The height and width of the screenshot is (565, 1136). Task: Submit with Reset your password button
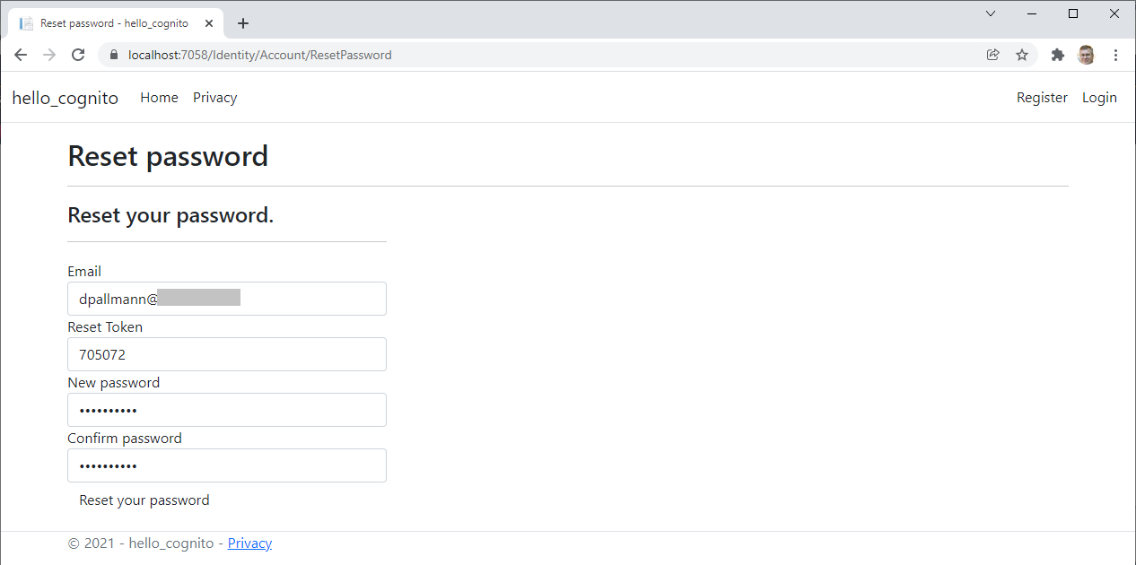tap(144, 500)
